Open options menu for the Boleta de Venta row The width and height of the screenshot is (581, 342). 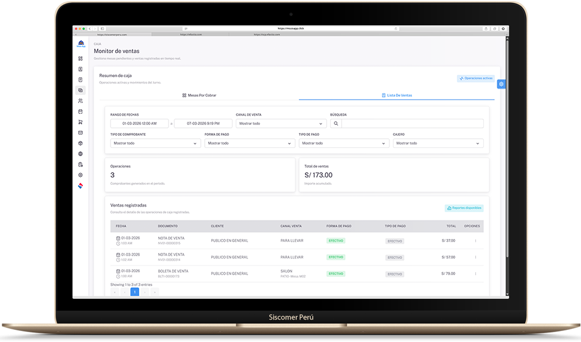(475, 273)
